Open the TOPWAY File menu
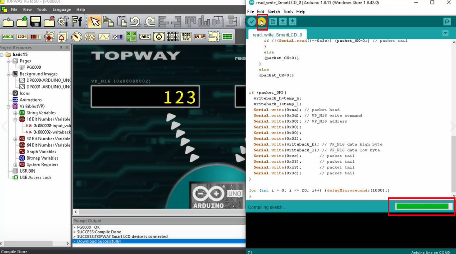 pyautogui.click(x=14, y=9)
